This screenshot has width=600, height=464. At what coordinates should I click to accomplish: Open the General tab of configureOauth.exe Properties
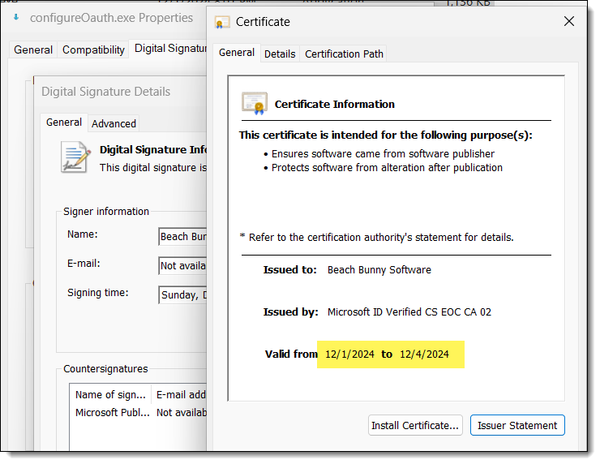coord(33,49)
